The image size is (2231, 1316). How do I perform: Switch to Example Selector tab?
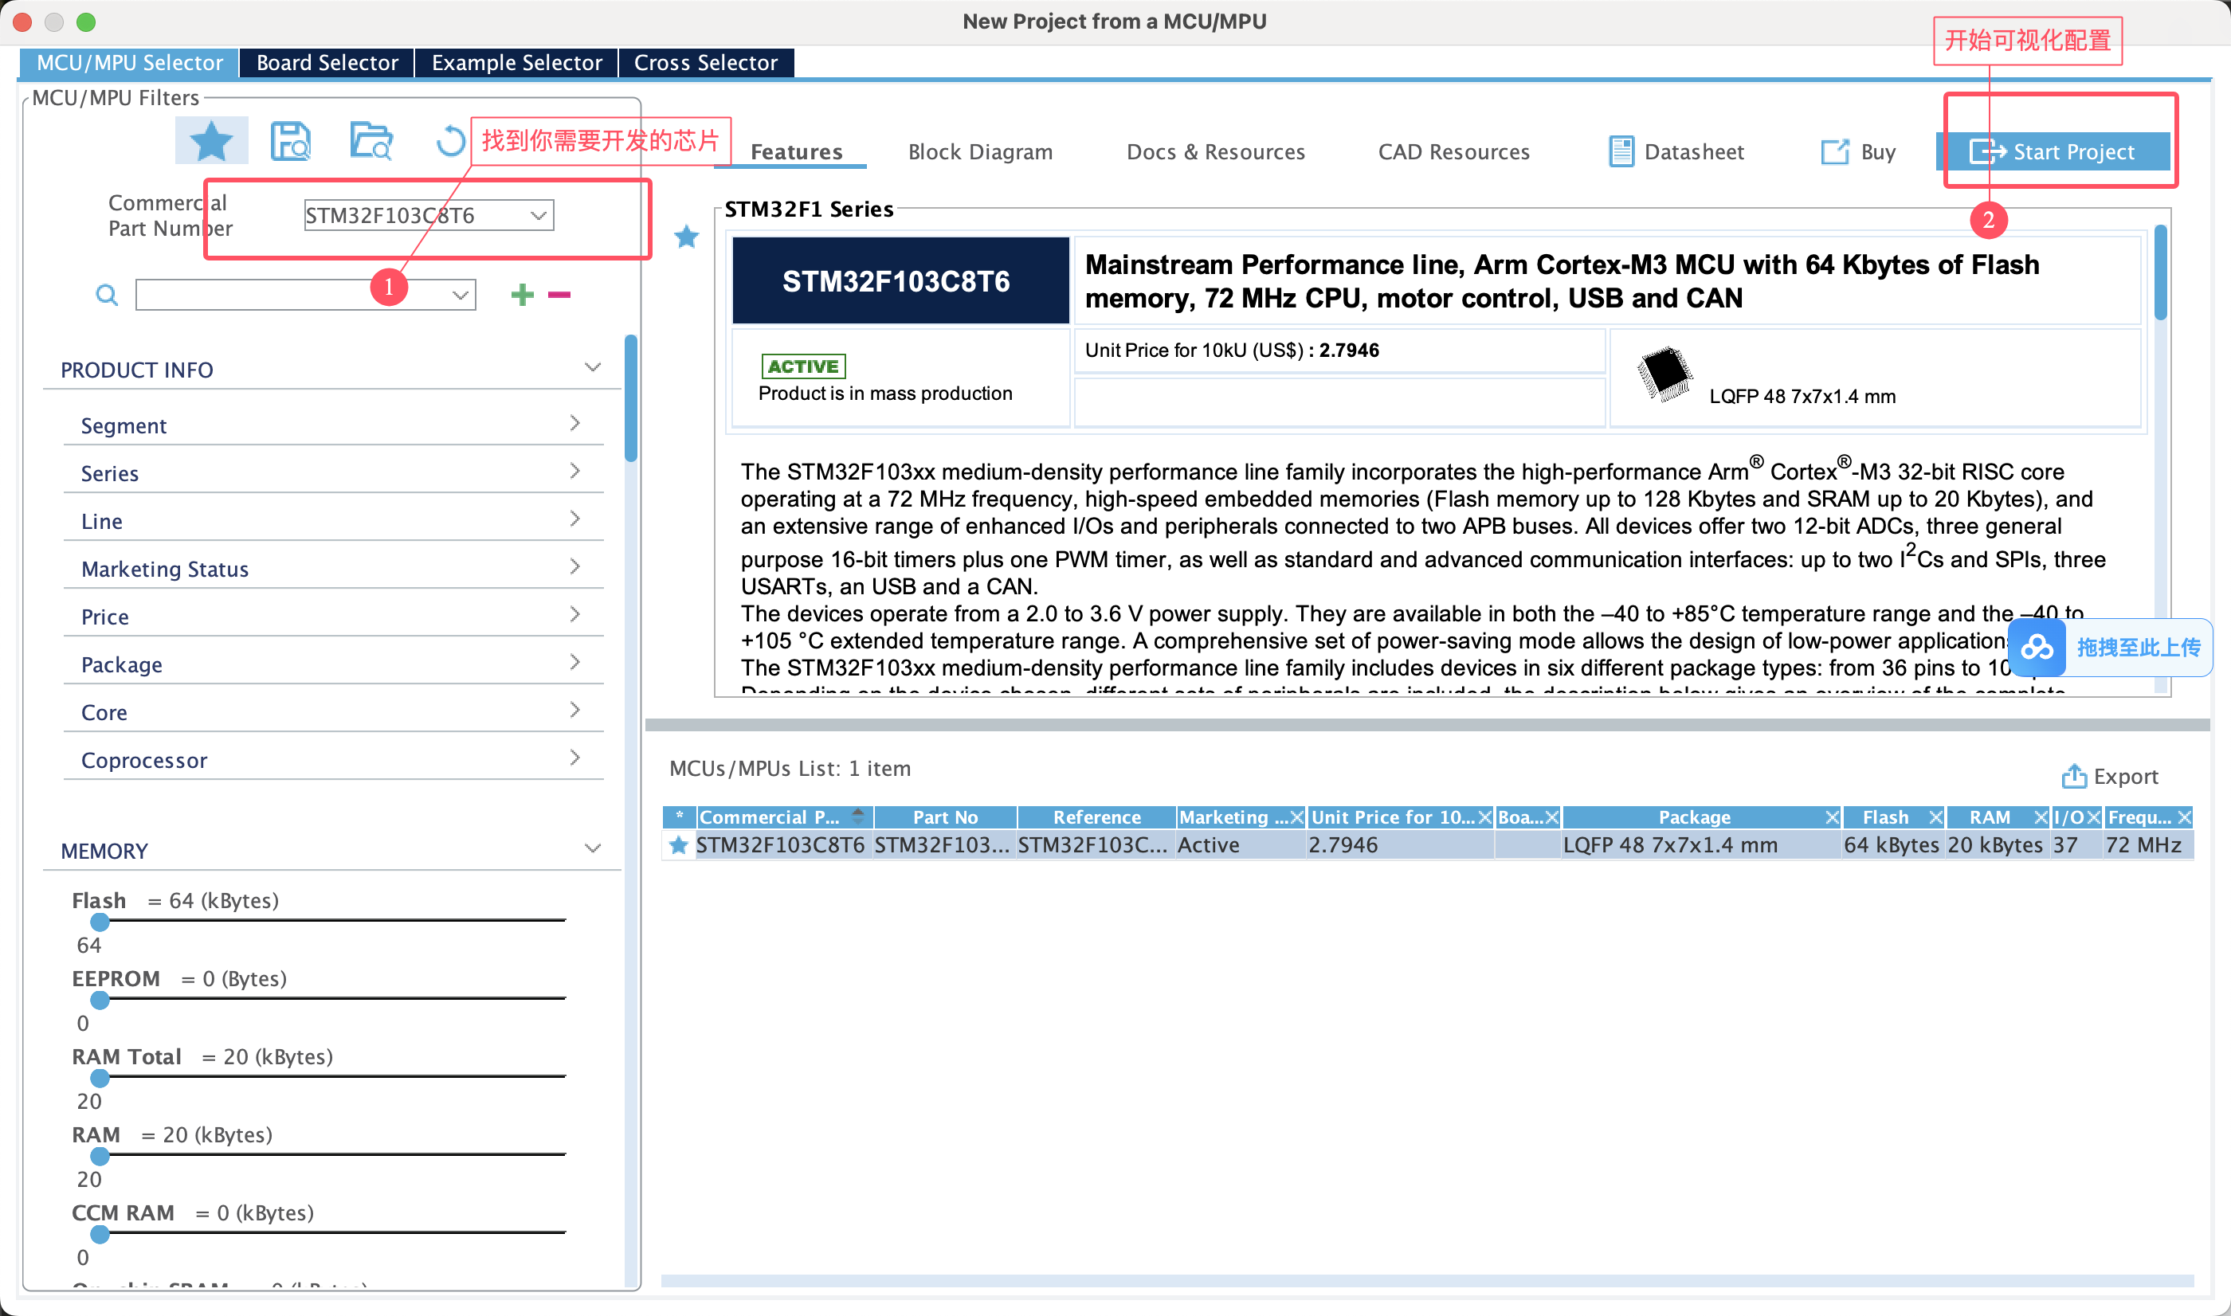click(x=516, y=63)
